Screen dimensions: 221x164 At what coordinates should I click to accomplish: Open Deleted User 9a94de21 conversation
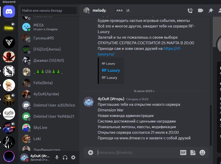(49, 116)
